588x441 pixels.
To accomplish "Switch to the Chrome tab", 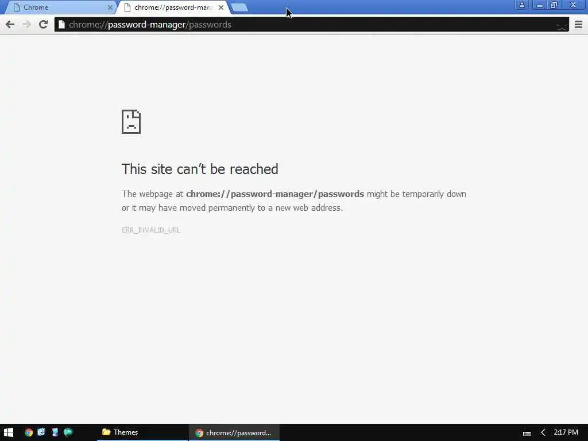I will pos(62,7).
